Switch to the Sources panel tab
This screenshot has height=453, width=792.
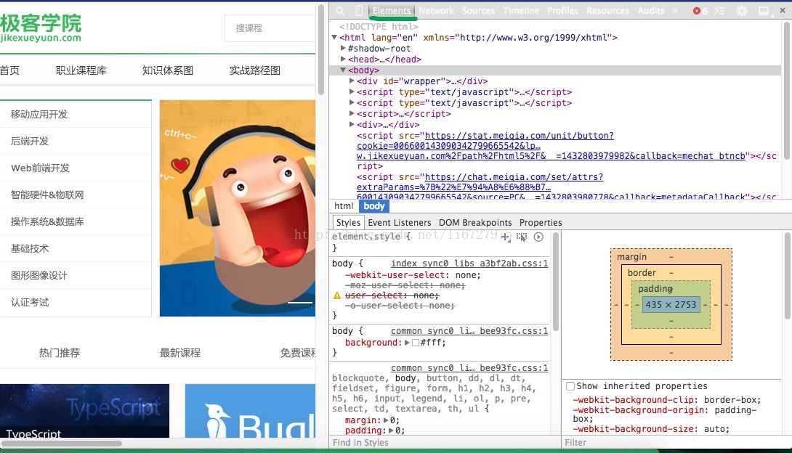click(478, 11)
